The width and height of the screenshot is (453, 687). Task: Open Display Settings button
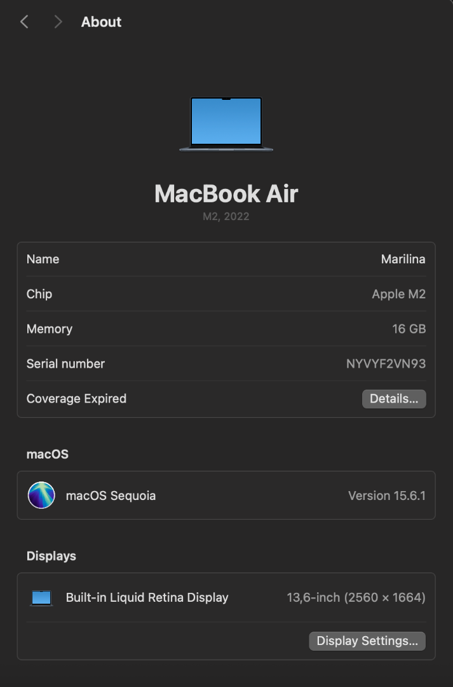(367, 641)
